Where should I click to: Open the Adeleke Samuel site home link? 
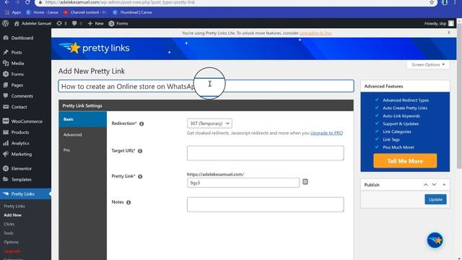(32, 23)
